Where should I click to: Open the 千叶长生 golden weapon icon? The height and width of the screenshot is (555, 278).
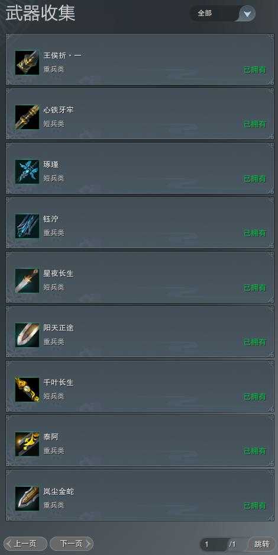[27, 389]
